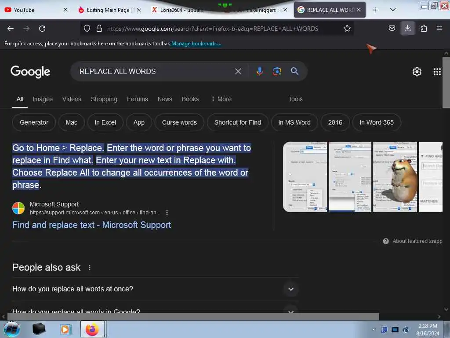
Task: Close the YouTube tab
Action: (x=65, y=10)
